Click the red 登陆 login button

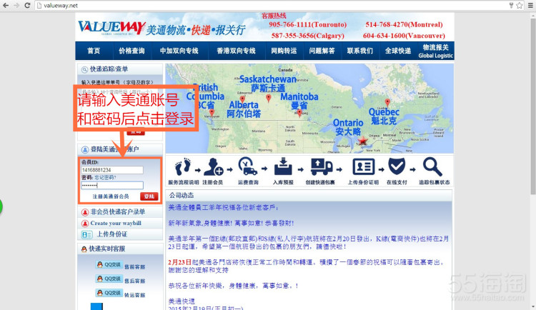tap(149, 196)
